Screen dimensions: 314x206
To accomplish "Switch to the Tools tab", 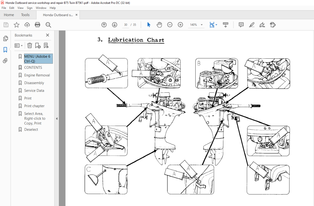I will click(x=25, y=15).
